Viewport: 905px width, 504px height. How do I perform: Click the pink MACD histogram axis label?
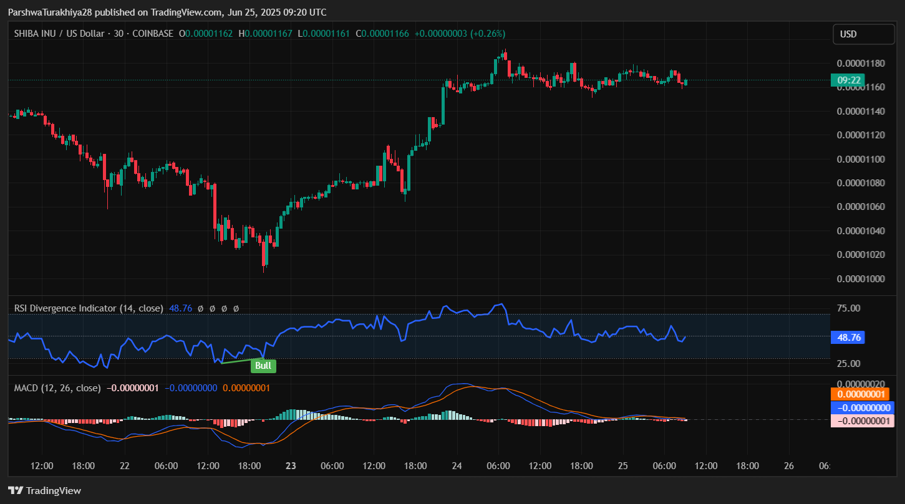862,421
